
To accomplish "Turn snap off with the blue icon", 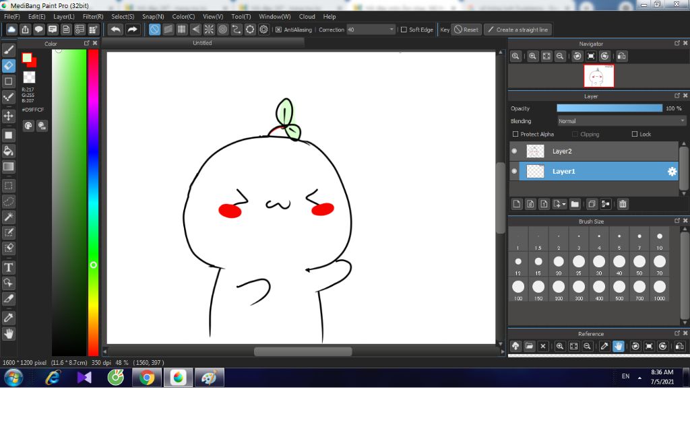I will [x=154, y=30].
